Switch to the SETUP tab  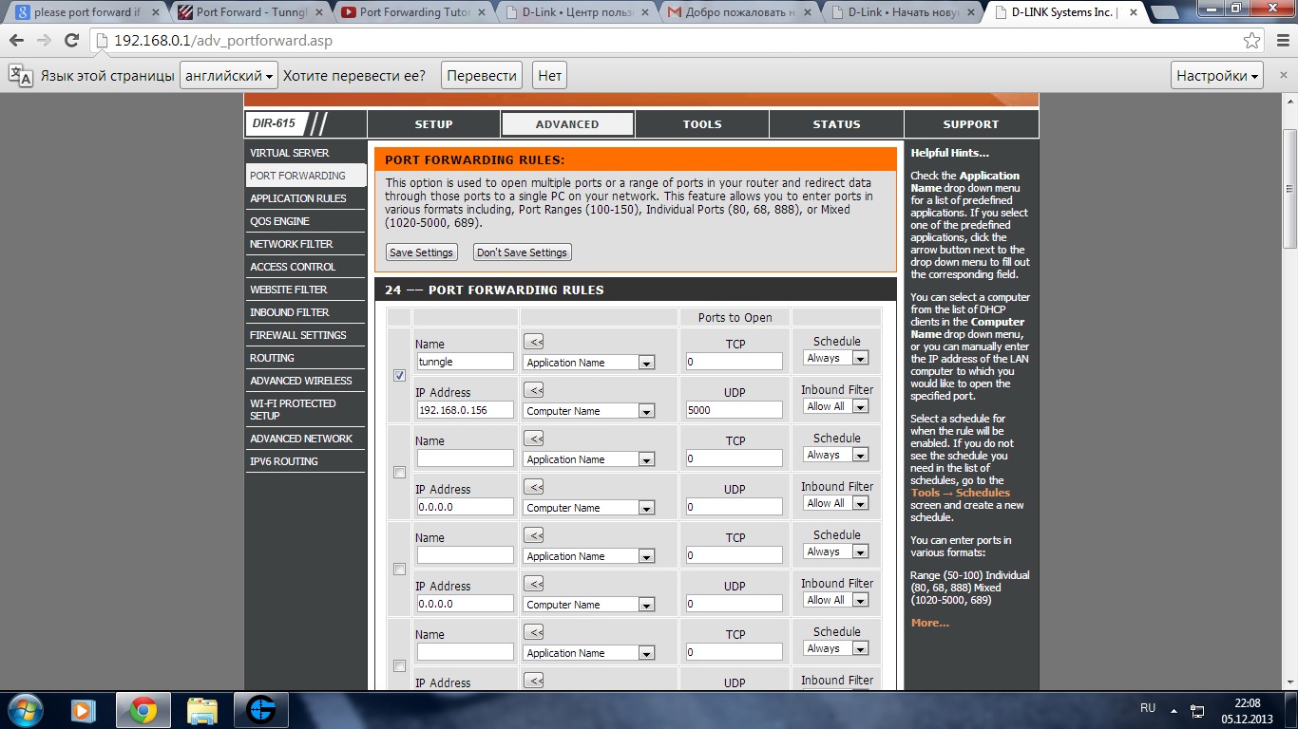tap(434, 124)
